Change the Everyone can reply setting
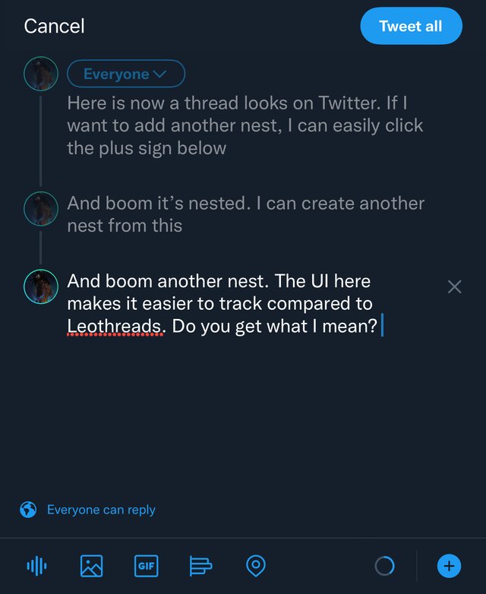Viewport: 486px width, 594px height. point(101,510)
